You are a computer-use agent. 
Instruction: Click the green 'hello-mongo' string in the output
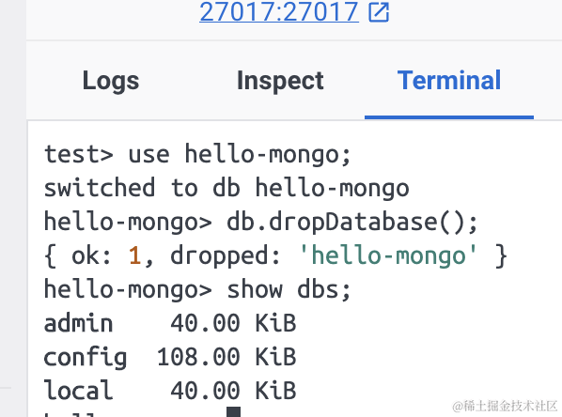coord(388,255)
